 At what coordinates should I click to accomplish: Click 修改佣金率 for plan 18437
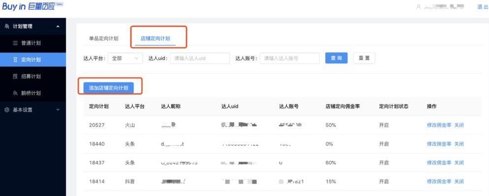click(x=439, y=163)
